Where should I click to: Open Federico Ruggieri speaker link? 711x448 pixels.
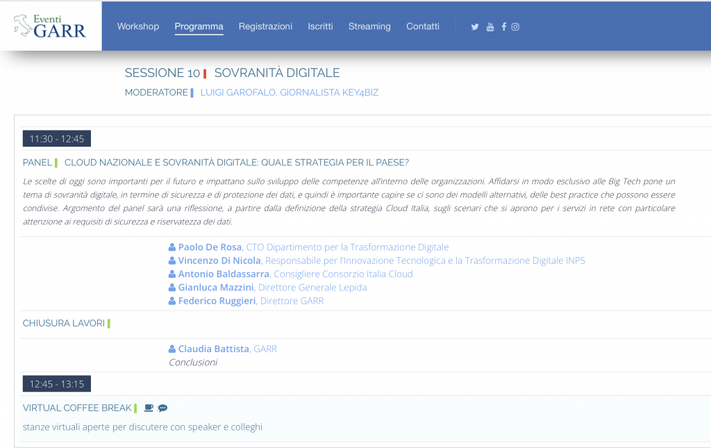click(217, 301)
